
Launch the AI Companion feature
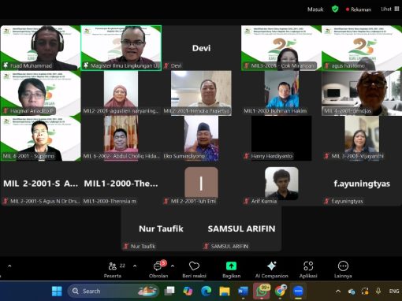coord(272,269)
